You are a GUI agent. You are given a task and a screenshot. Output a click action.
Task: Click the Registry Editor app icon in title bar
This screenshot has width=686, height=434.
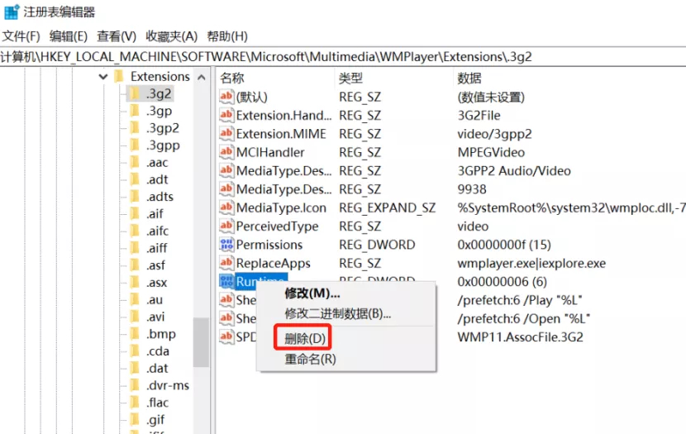[x=12, y=12]
